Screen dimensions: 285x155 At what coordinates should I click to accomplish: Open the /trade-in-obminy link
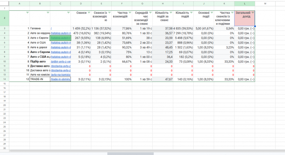click(x=61, y=79)
